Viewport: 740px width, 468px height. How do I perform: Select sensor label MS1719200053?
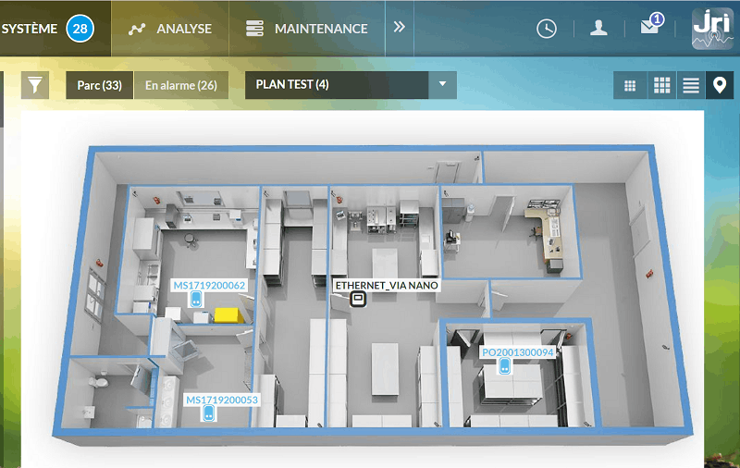click(222, 400)
